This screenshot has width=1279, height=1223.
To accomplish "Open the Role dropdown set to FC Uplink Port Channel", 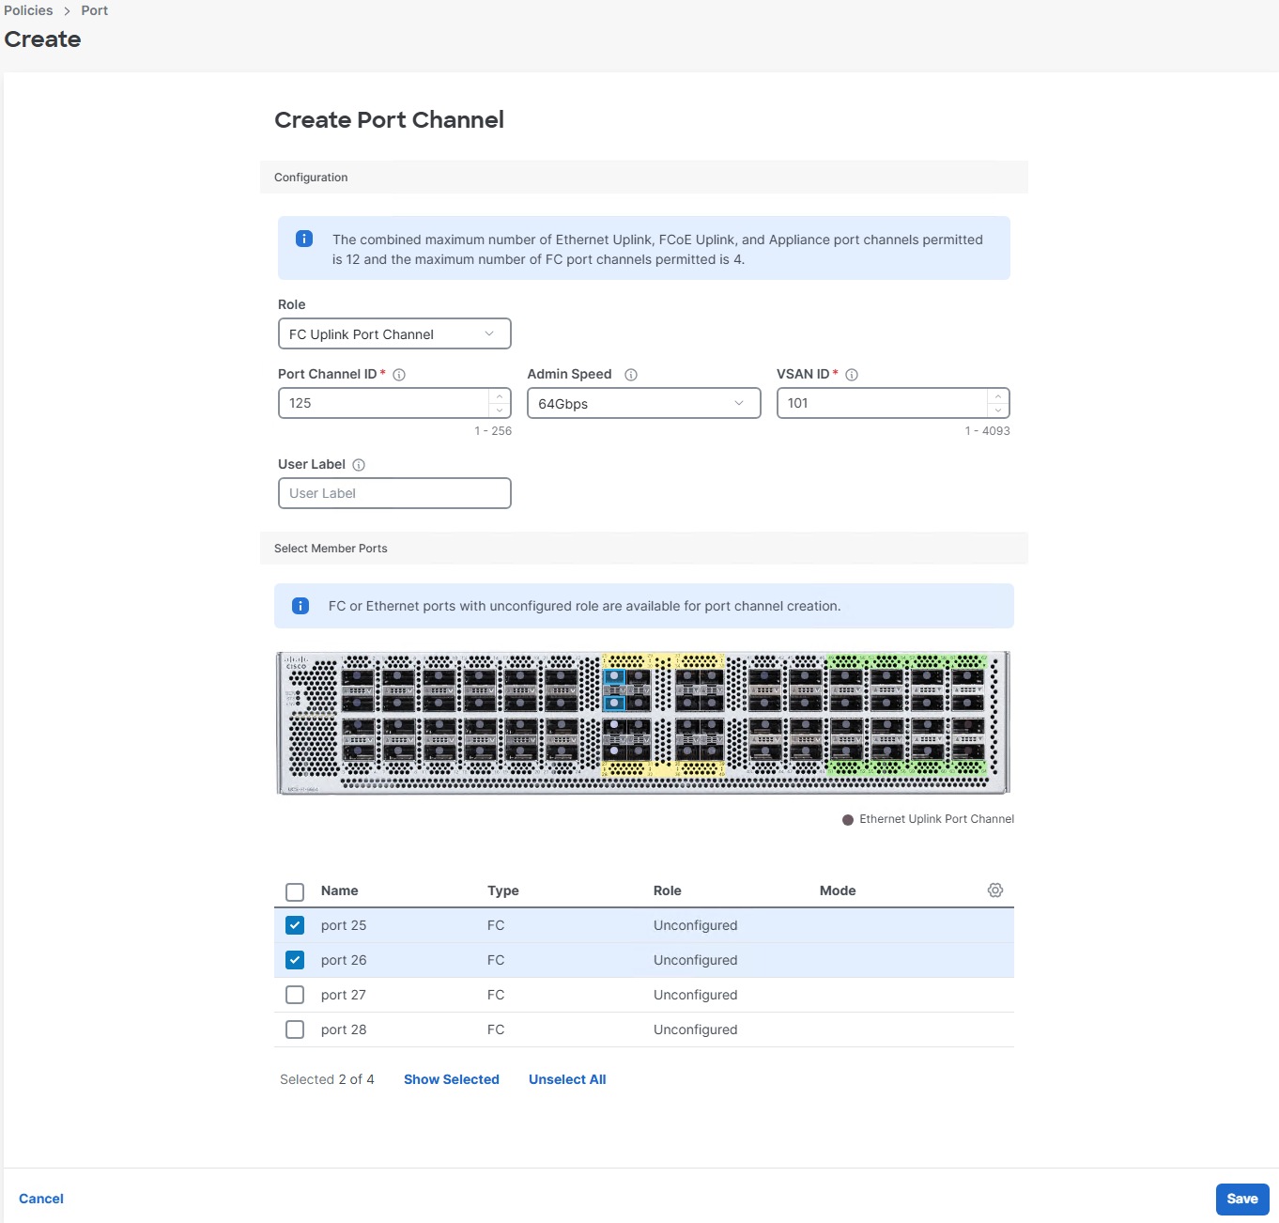I will (x=394, y=333).
